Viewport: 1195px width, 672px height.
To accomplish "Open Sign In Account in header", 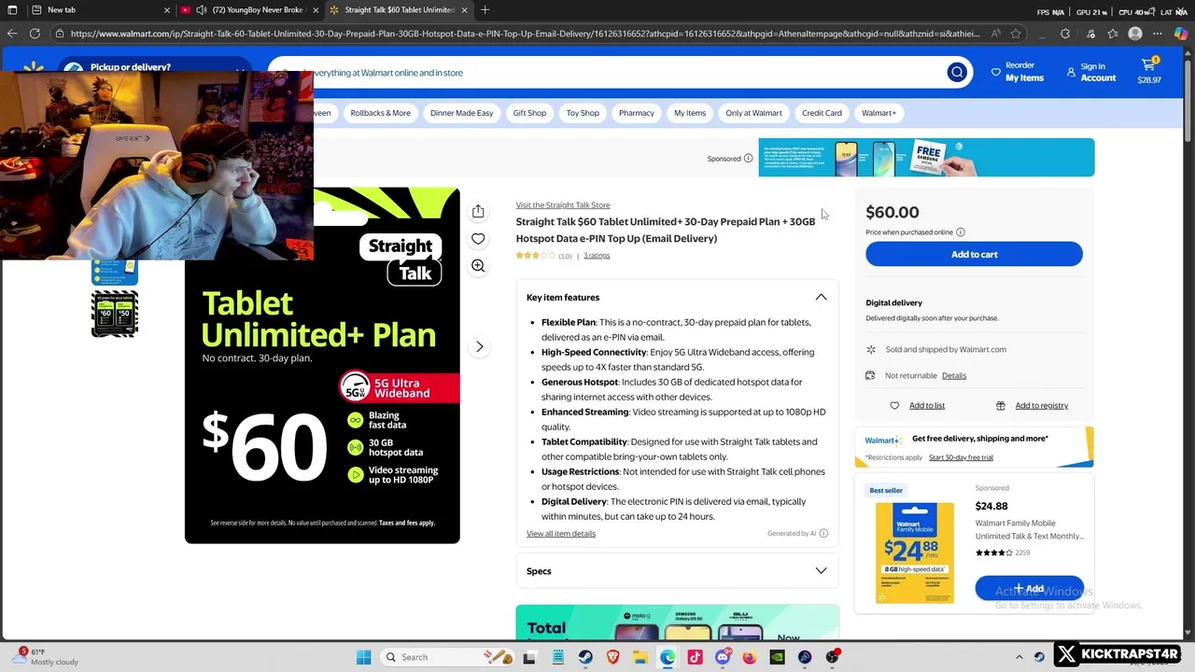I will [x=1090, y=72].
